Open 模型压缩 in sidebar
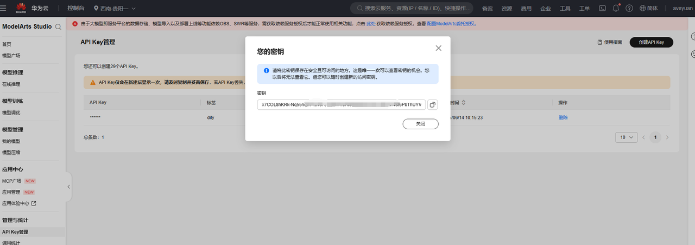Viewport: 695px width, 245px height. (11, 153)
